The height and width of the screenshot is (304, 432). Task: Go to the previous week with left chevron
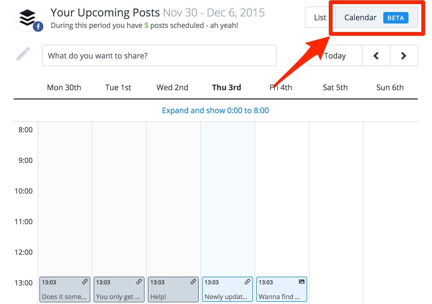point(376,55)
